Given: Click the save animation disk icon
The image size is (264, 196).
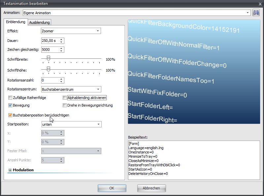Looking at the screenshot, I should click(x=256, y=13).
